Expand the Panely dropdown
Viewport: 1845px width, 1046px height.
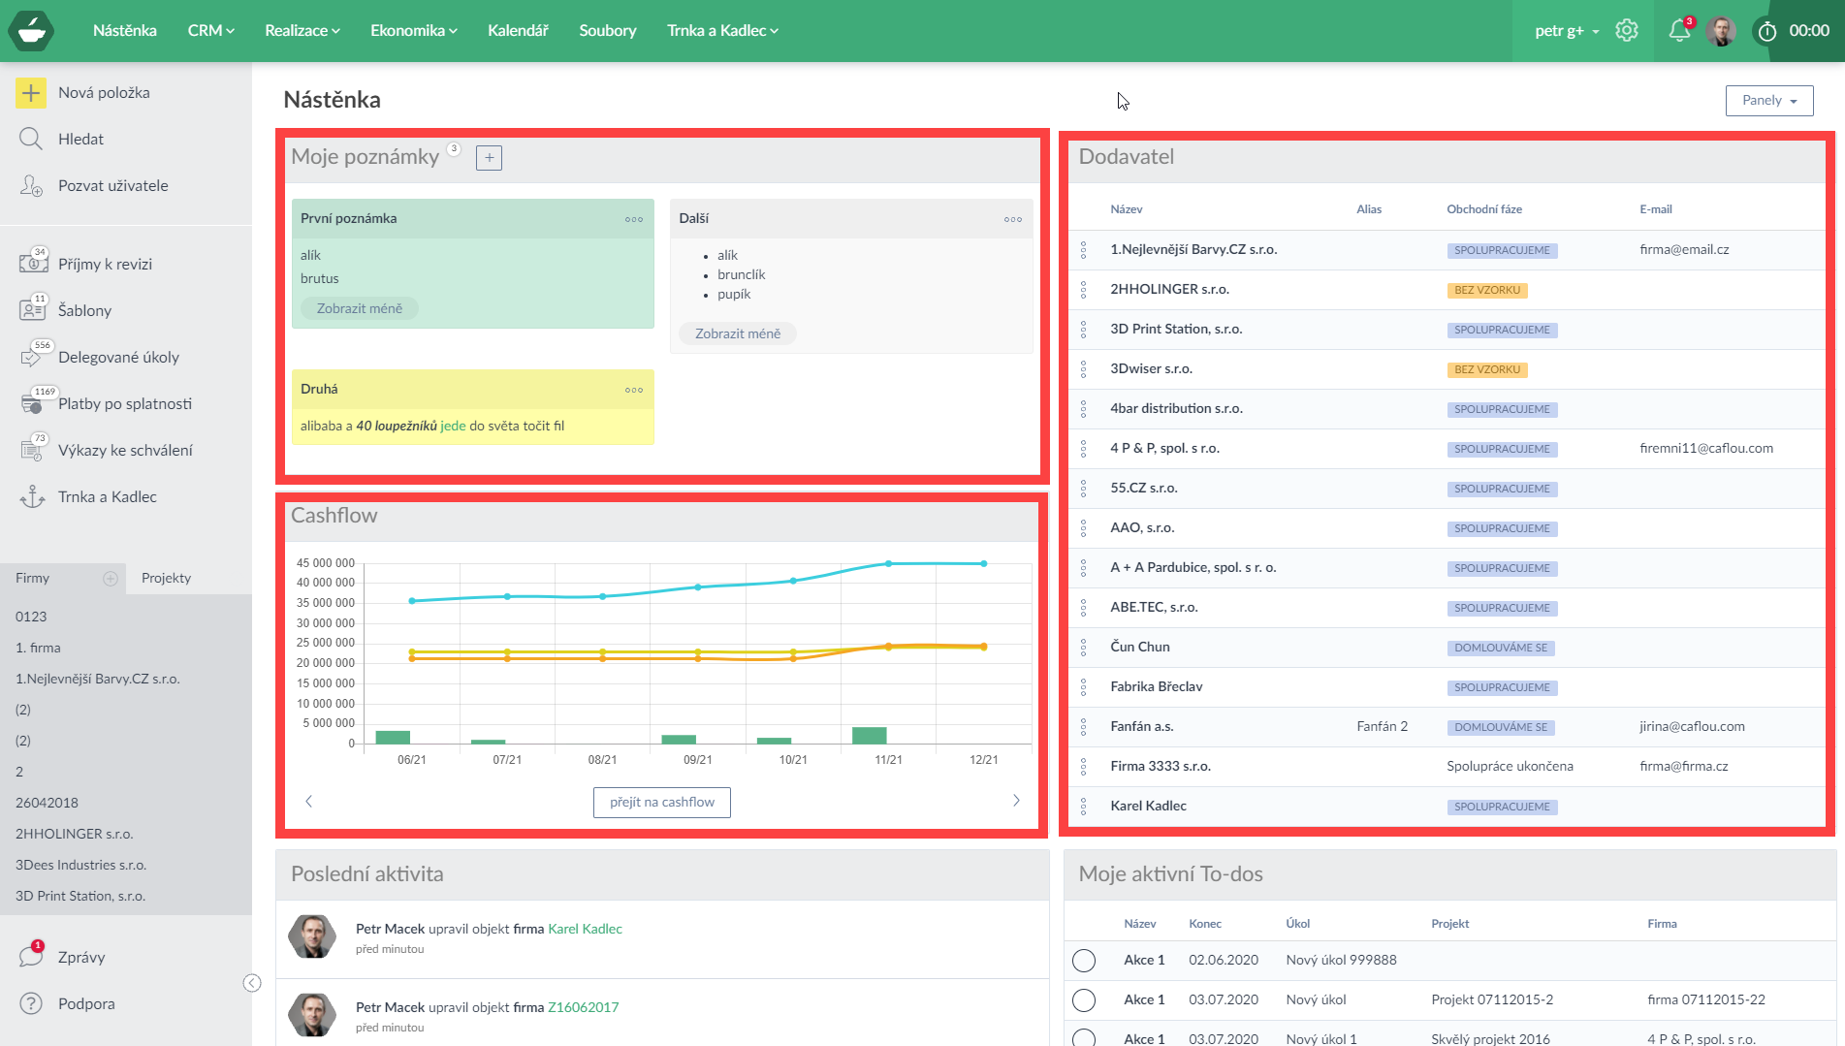click(x=1768, y=101)
